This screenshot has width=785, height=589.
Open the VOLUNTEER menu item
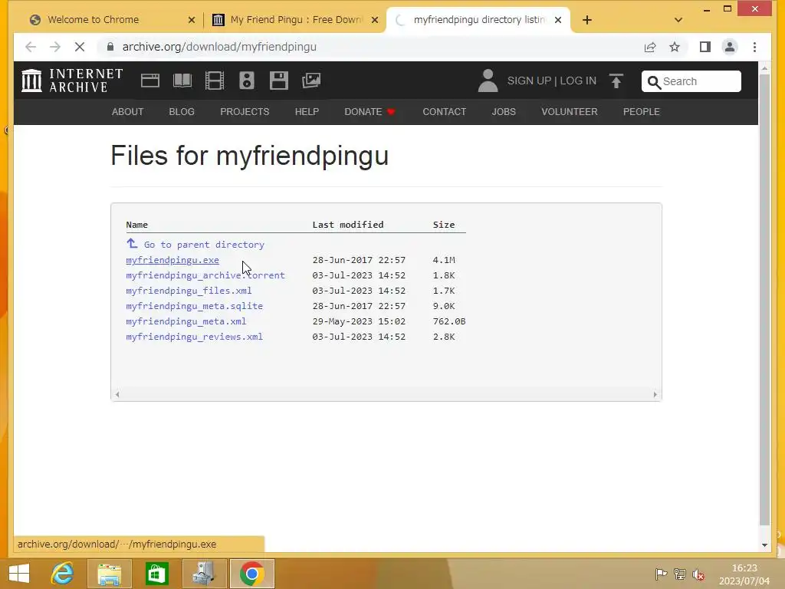[570, 112]
